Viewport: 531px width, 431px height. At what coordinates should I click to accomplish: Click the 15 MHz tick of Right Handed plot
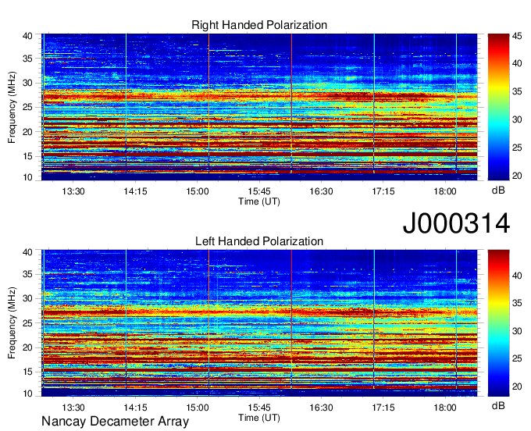tap(27, 156)
